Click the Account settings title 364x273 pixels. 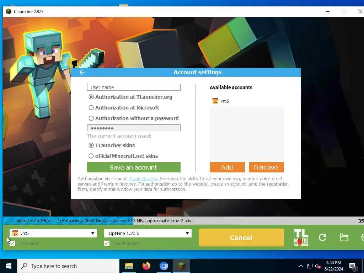coord(198,72)
